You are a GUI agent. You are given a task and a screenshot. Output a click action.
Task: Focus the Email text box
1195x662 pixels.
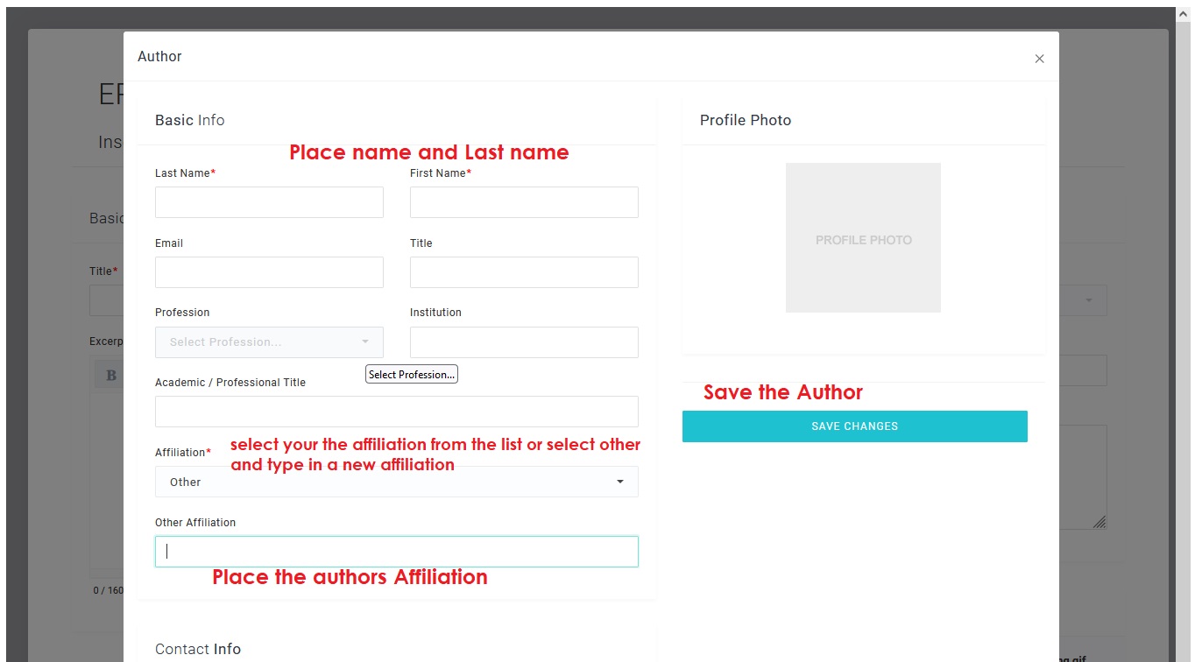pos(269,272)
